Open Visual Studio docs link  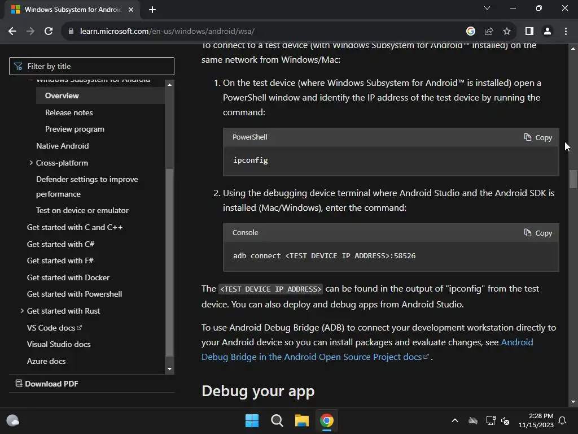point(59,344)
